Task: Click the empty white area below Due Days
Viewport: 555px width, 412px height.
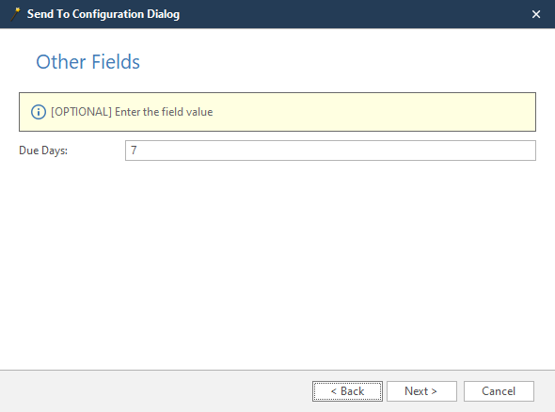Action: 277,265
